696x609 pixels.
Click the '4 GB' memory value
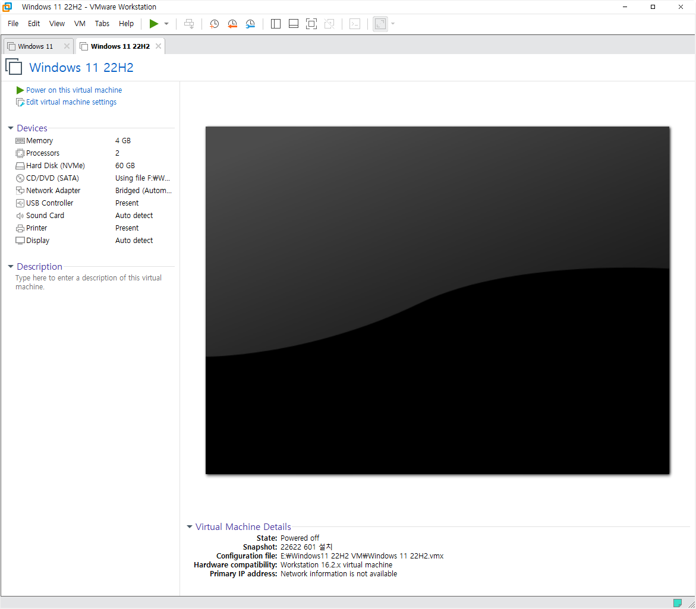pyautogui.click(x=123, y=141)
